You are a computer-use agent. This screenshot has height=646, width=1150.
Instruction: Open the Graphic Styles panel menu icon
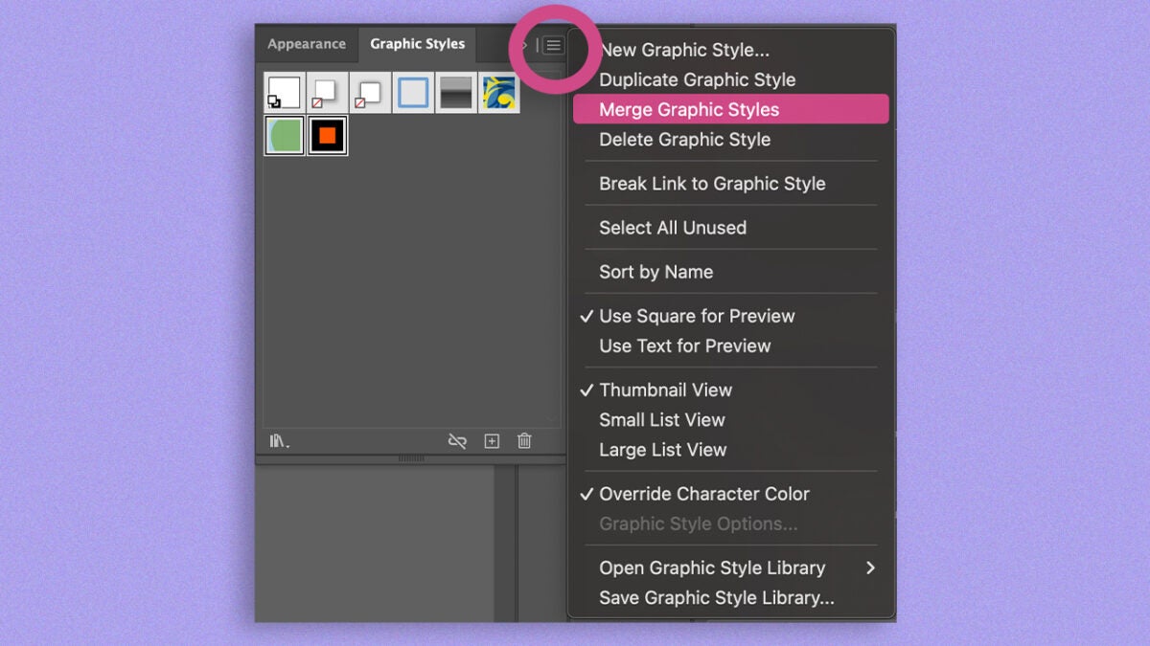tap(553, 45)
